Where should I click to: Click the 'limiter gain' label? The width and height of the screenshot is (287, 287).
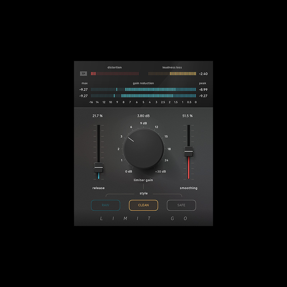click(x=143, y=180)
